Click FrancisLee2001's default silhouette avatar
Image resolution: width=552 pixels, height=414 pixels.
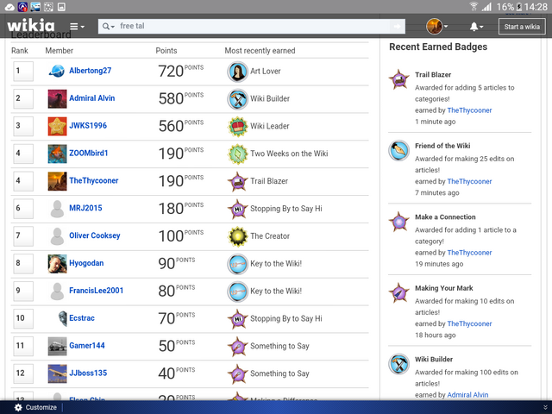click(x=57, y=291)
